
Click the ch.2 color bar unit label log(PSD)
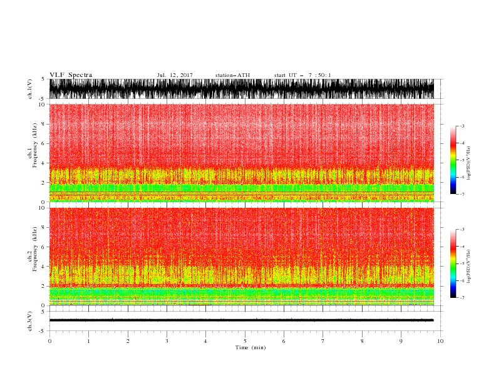(x=468, y=267)
